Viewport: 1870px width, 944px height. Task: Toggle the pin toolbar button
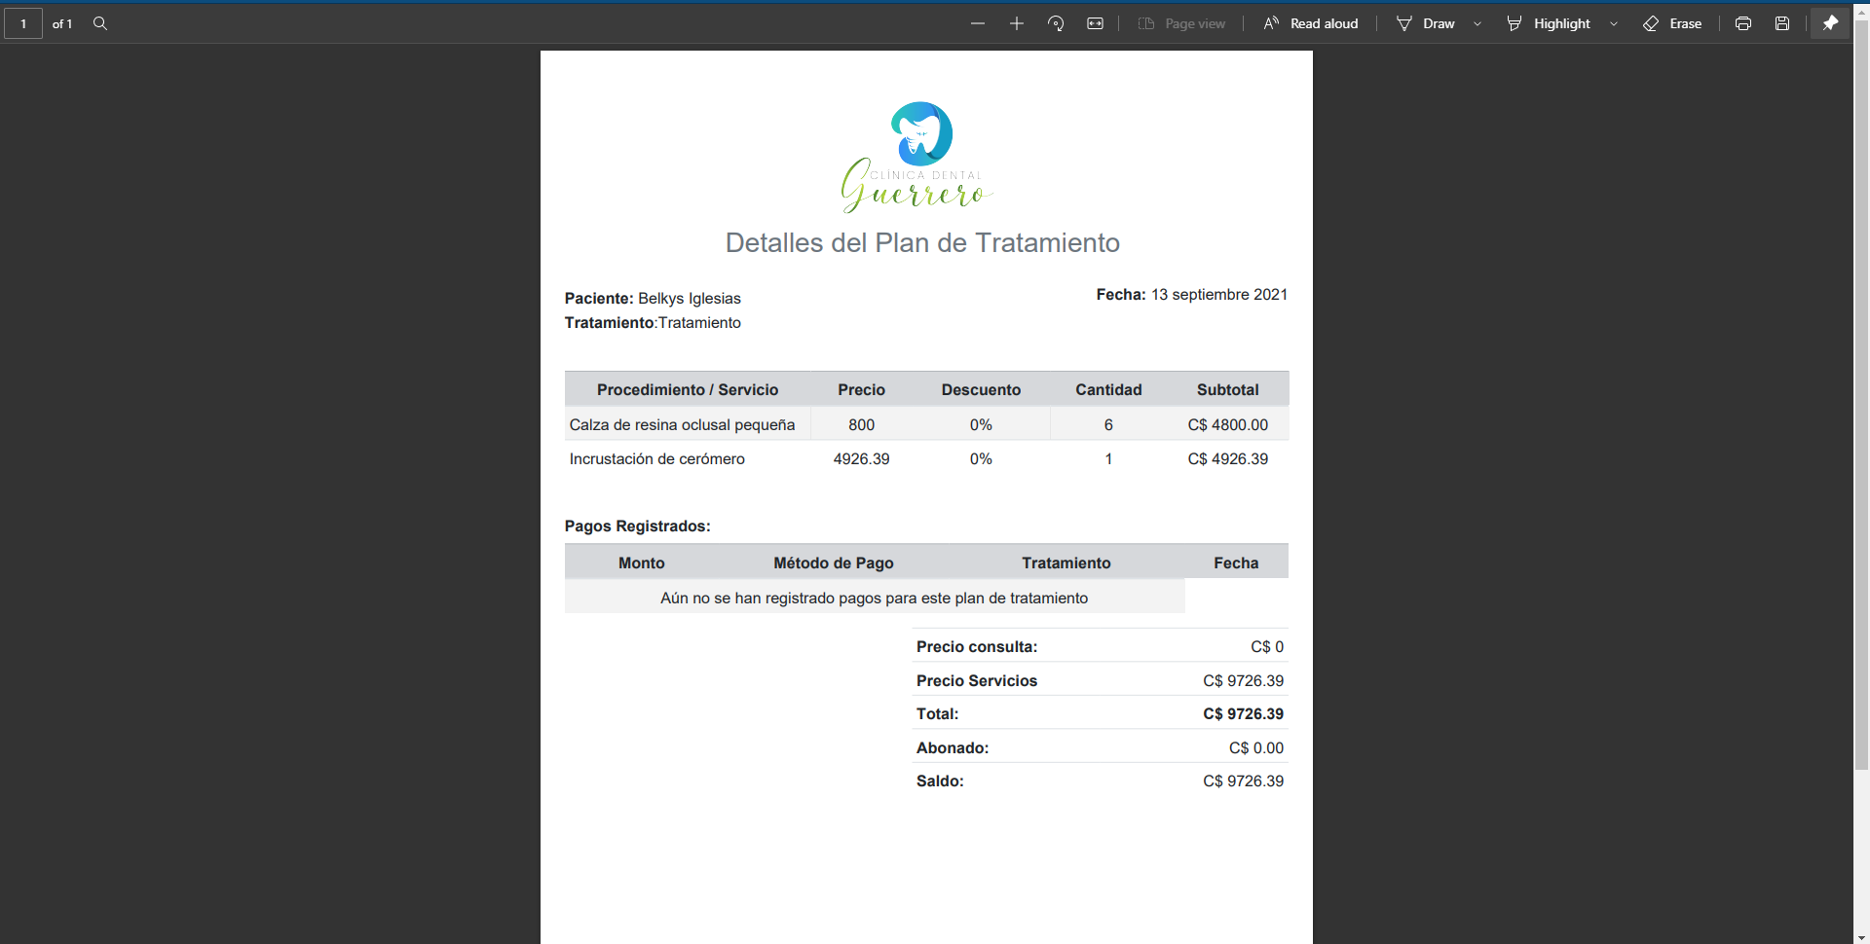pos(1831,23)
